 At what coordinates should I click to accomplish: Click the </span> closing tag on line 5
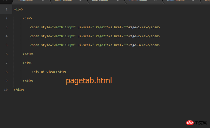click(x=154, y=45)
